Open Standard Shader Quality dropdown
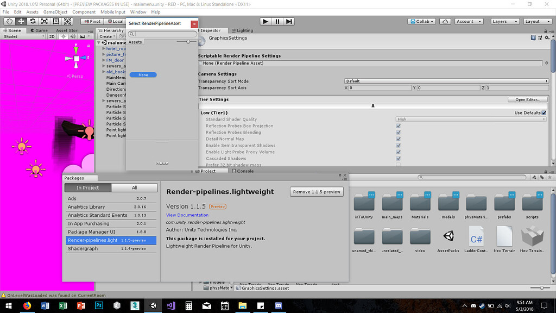556x313 pixels. pyautogui.click(x=471, y=119)
